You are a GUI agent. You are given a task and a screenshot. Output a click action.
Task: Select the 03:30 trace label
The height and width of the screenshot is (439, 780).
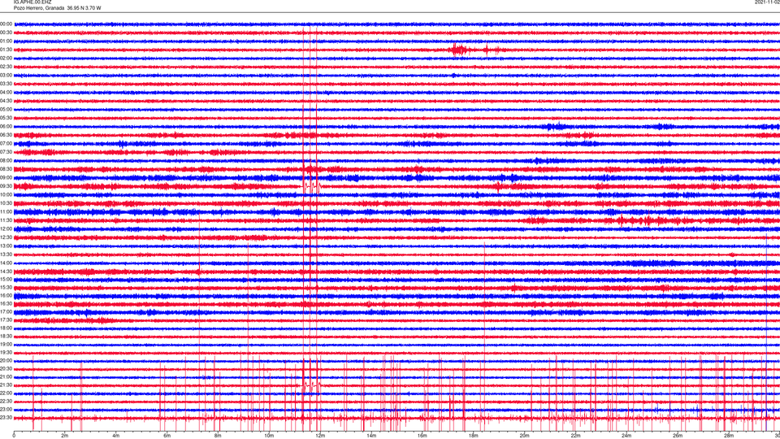6,84
